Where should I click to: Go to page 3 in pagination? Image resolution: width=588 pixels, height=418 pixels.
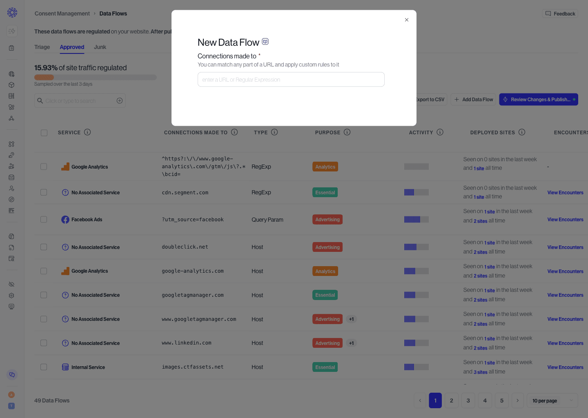pos(468,400)
